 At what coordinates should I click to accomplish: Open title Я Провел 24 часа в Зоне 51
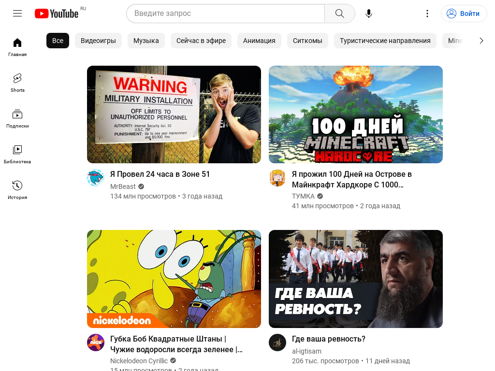point(160,174)
